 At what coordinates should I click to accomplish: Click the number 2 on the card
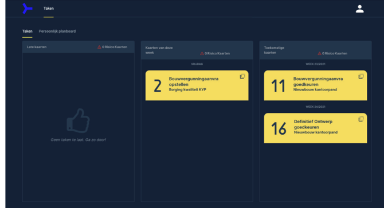pyautogui.click(x=158, y=86)
